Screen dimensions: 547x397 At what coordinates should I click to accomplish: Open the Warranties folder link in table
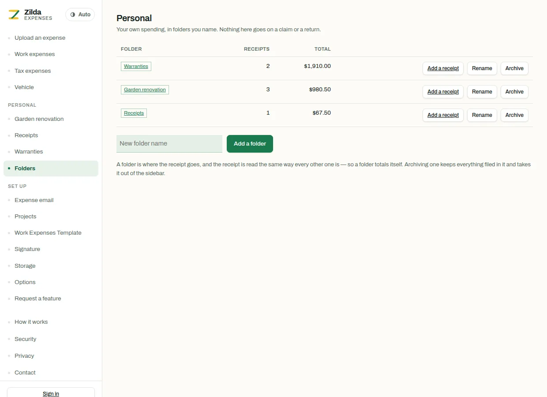(x=136, y=66)
